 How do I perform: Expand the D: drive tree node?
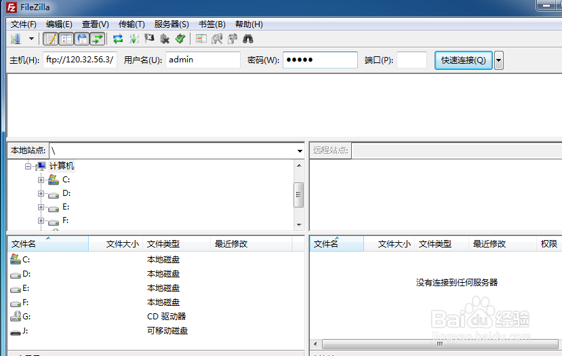(x=41, y=193)
